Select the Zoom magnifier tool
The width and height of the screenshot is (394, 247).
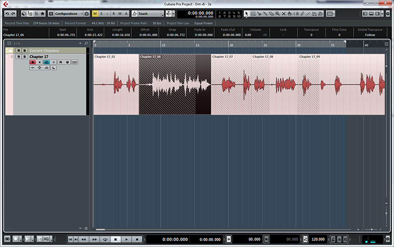point(277,14)
